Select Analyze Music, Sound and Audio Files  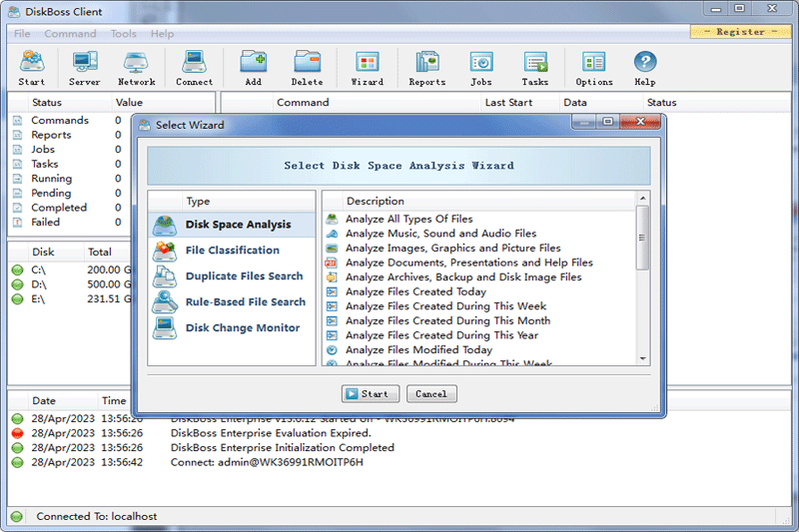[x=440, y=234]
